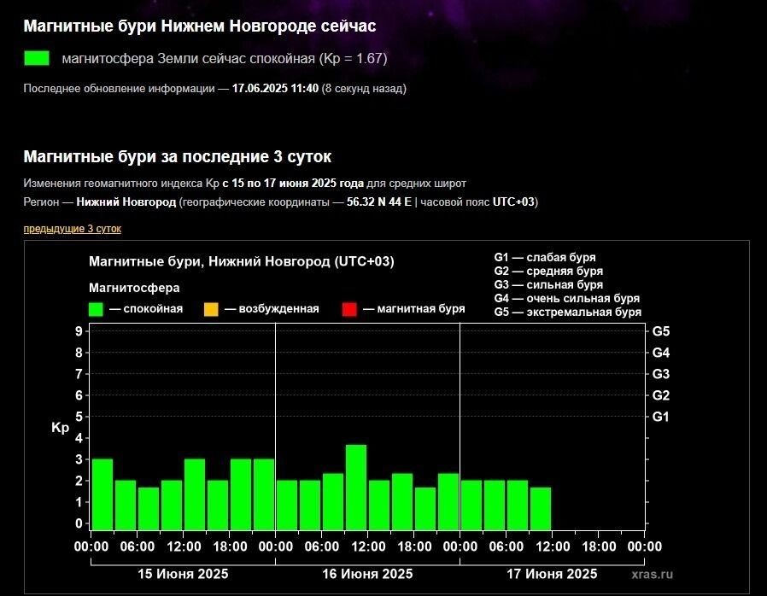
Task: Click the '16 Июня 2025' date label
Action: pyautogui.click(x=367, y=574)
